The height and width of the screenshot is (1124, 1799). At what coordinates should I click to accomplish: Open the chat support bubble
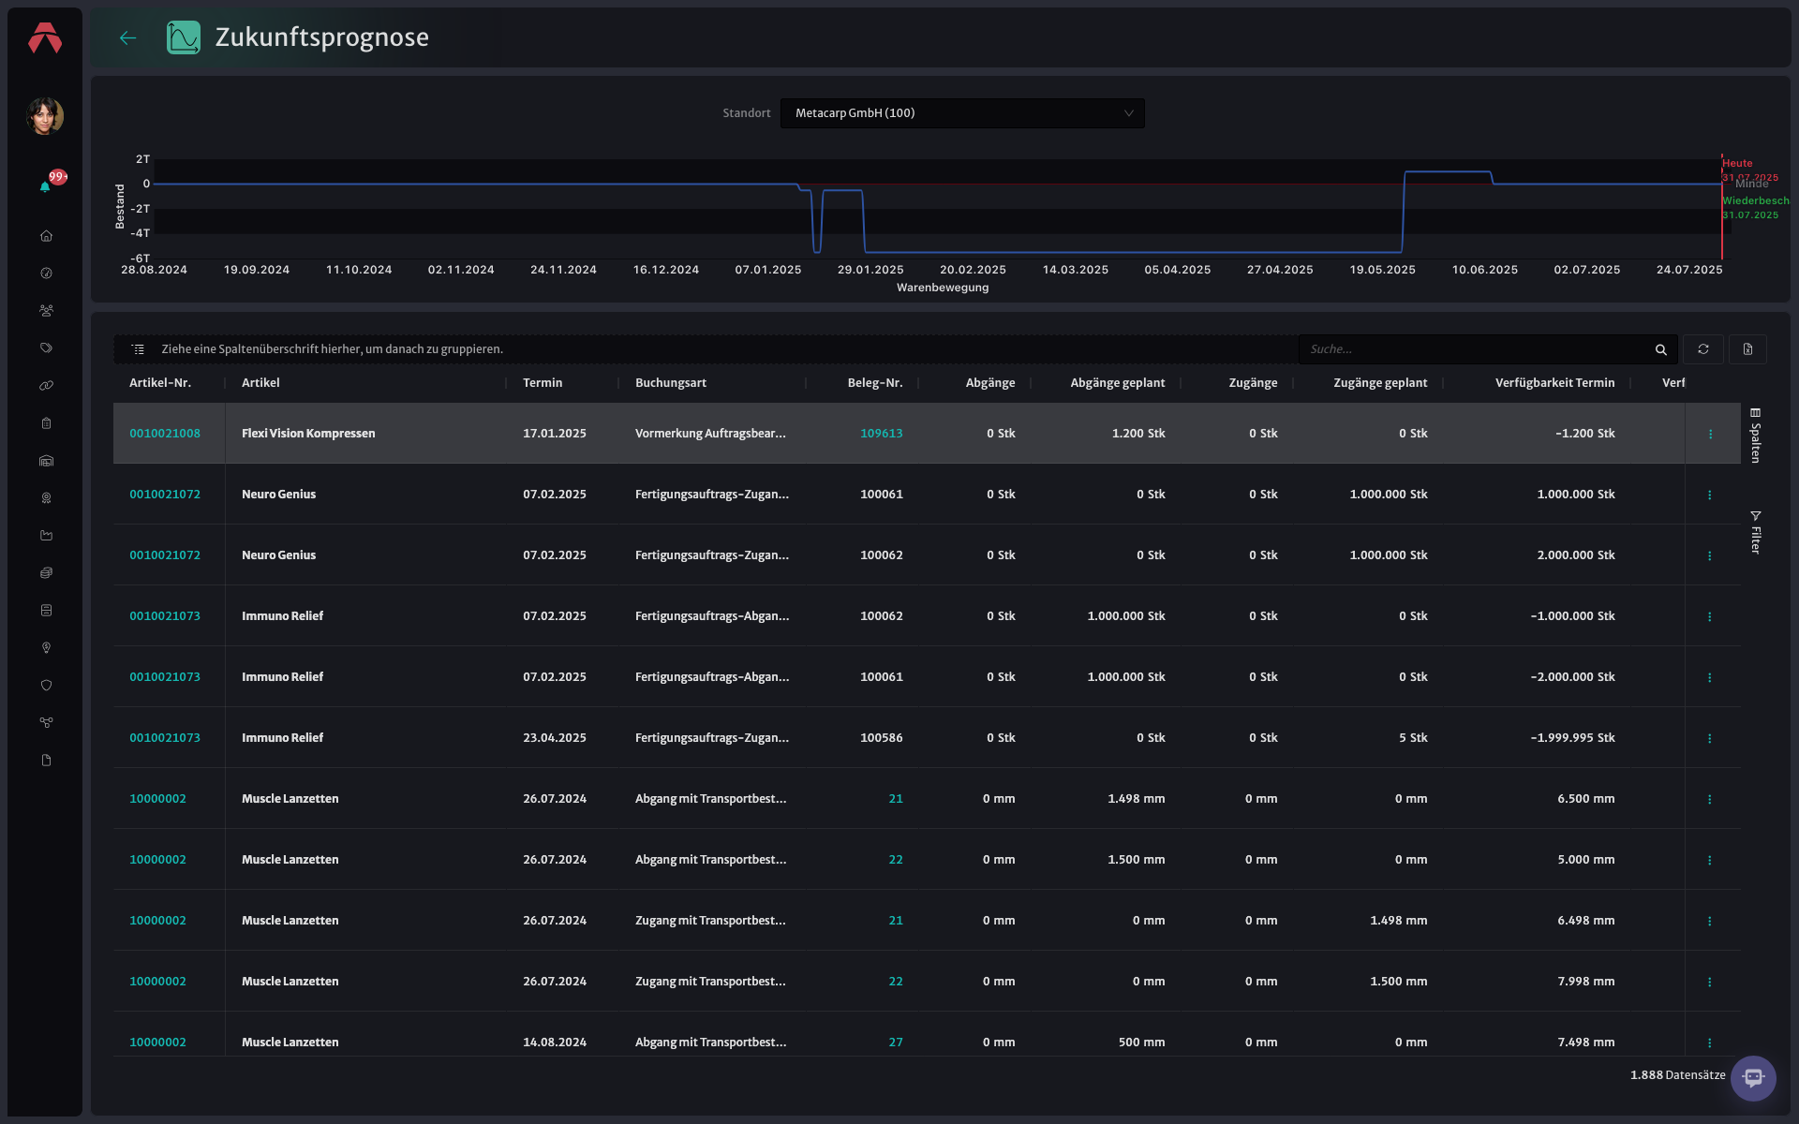point(1753,1078)
